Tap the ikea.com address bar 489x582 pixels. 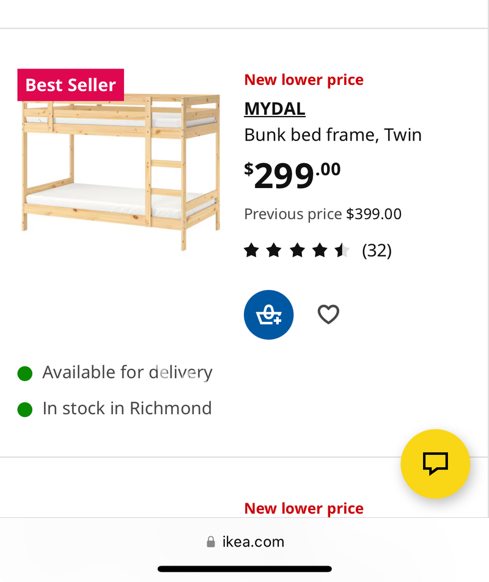pyautogui.click(x=252, y=542)
